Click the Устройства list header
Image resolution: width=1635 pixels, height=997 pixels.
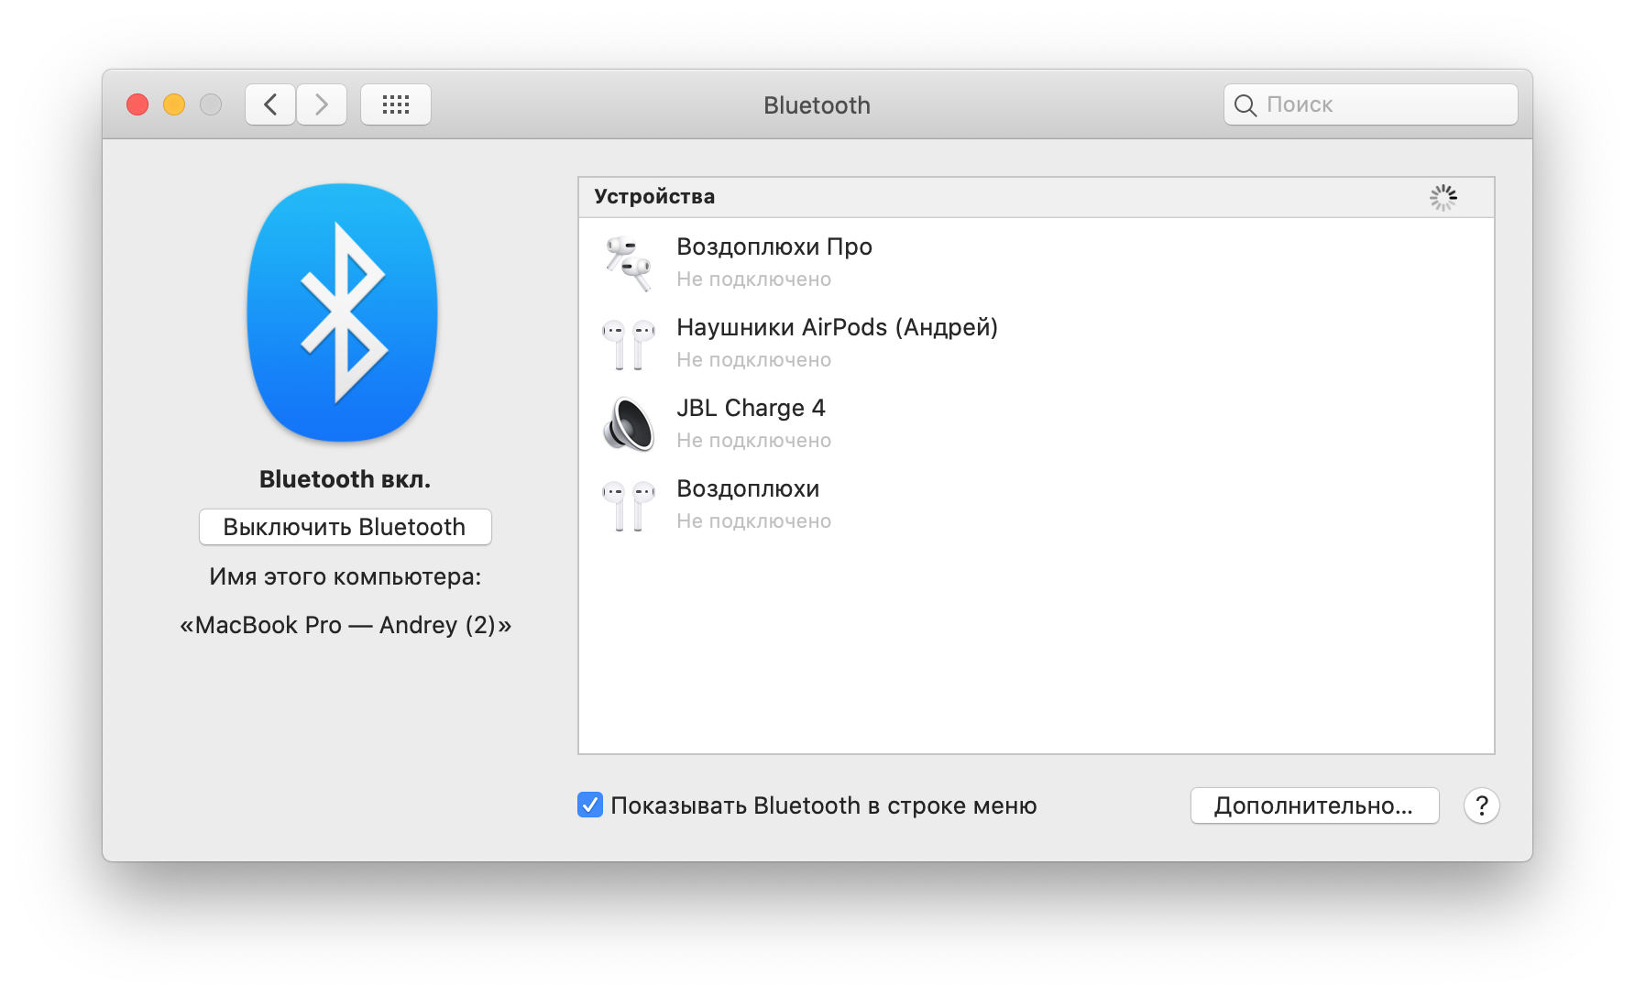pos(1036,197)
